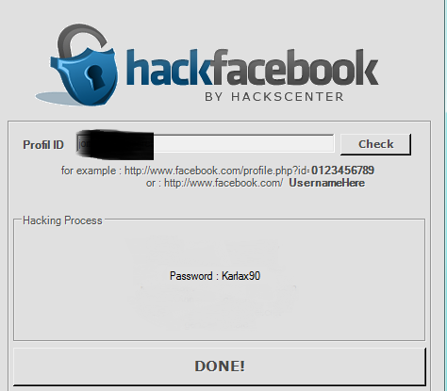
Task: Click the blacked-out part of the Profil ID
Action: click(115, 144)
